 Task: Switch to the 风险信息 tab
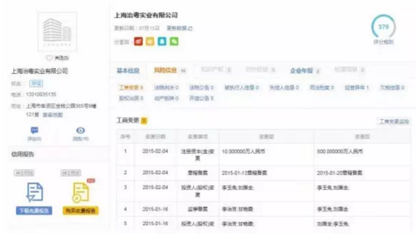(170, 70)
